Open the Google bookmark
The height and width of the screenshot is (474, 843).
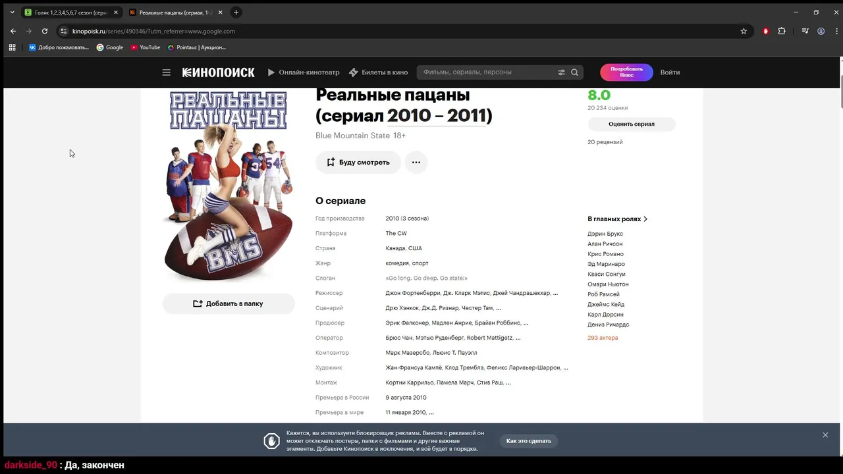point(110,47)
